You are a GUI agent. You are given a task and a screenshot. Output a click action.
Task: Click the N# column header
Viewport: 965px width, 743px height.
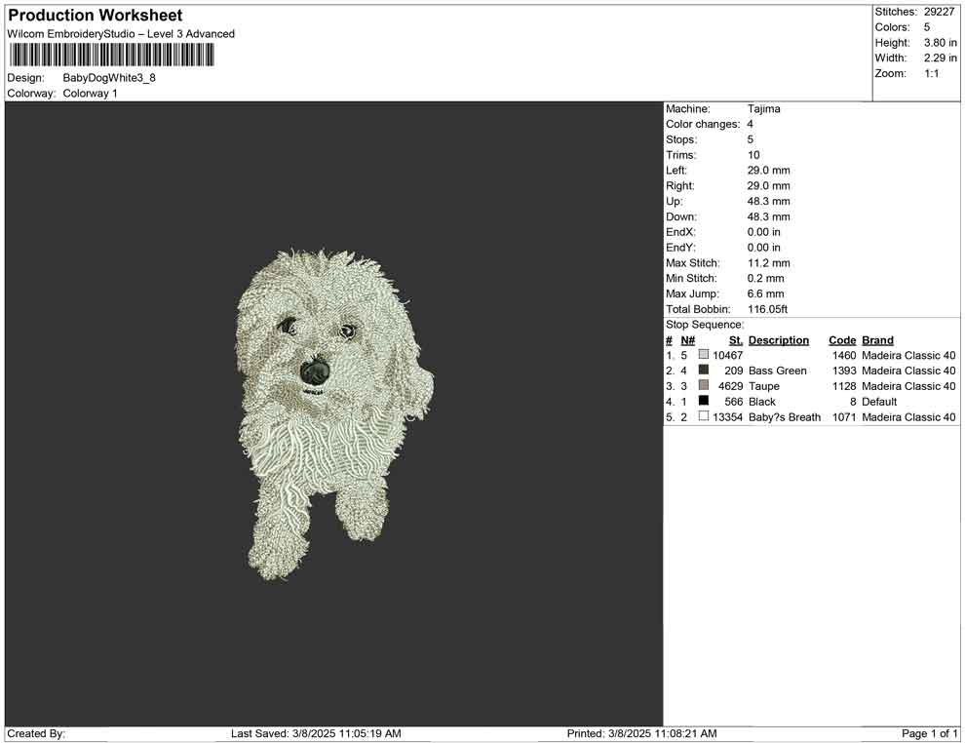pos(687,340)
